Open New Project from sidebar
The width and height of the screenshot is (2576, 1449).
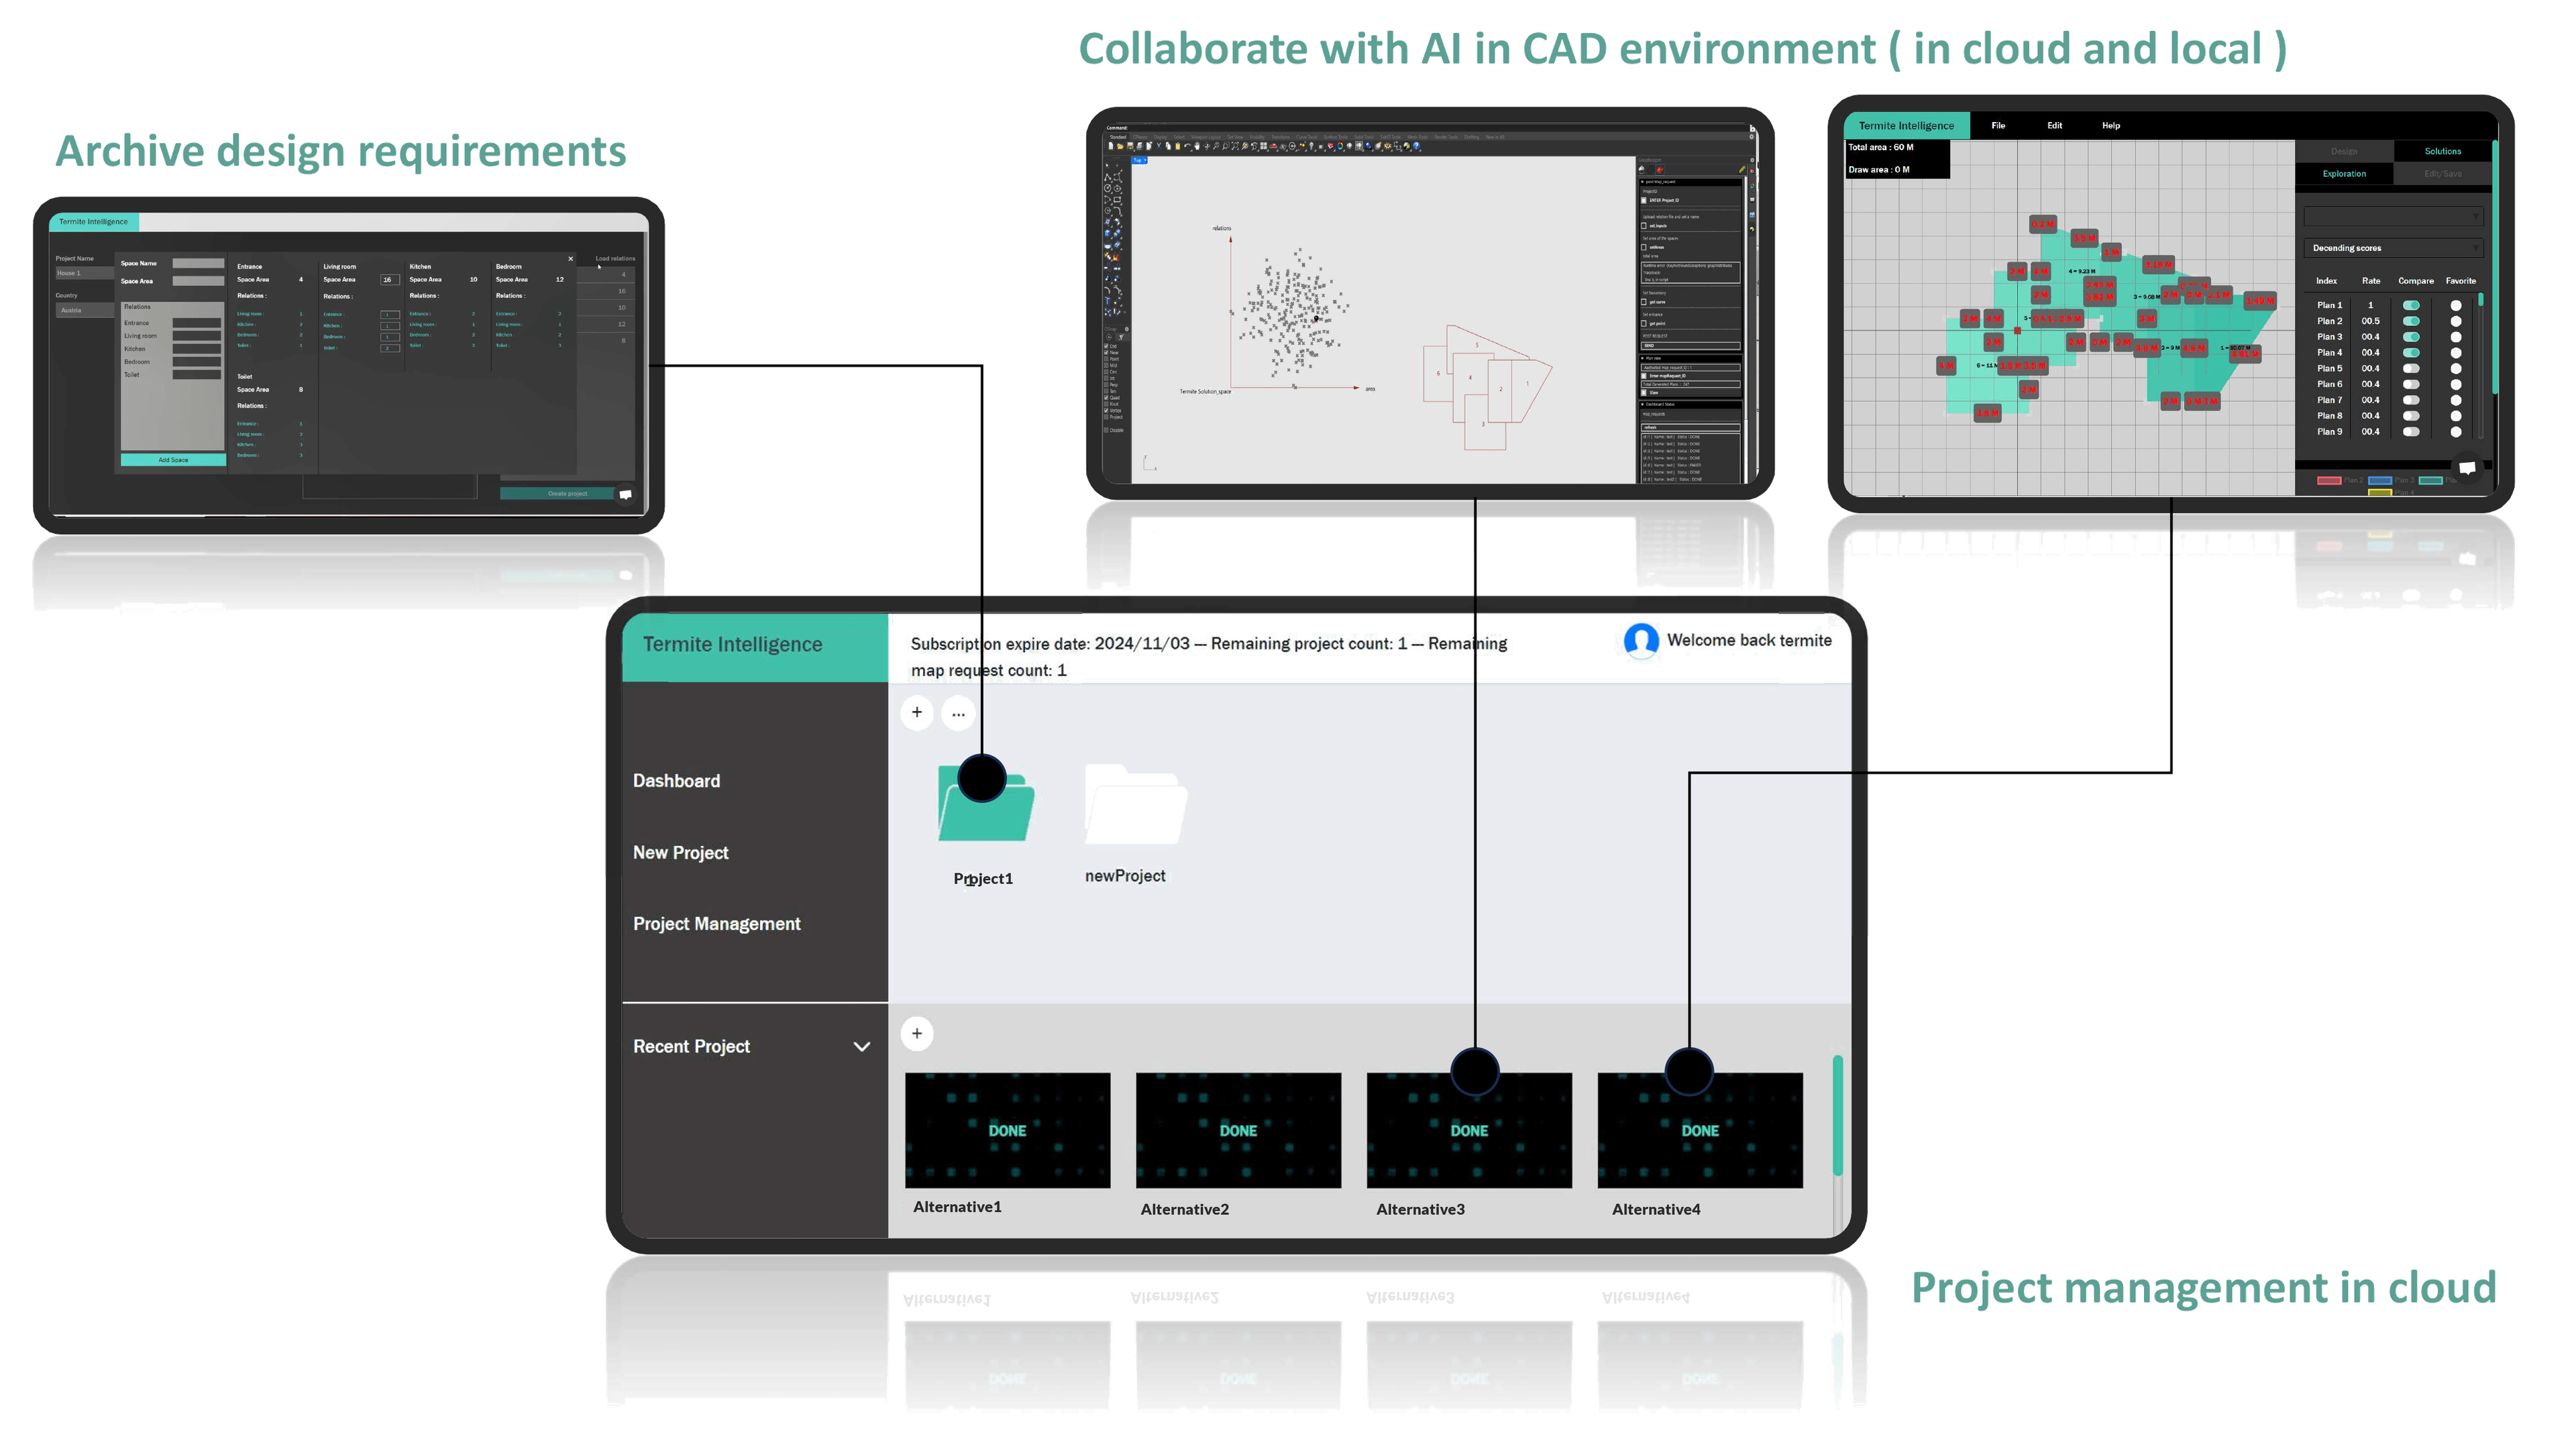680,851
